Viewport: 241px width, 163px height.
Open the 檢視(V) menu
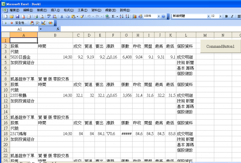pyautogui.click(x=42, y=10)
